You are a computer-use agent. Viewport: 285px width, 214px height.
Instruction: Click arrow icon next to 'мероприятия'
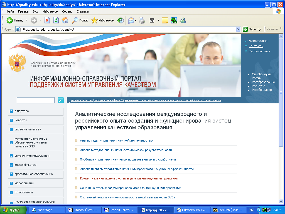[x=11, y=183]
